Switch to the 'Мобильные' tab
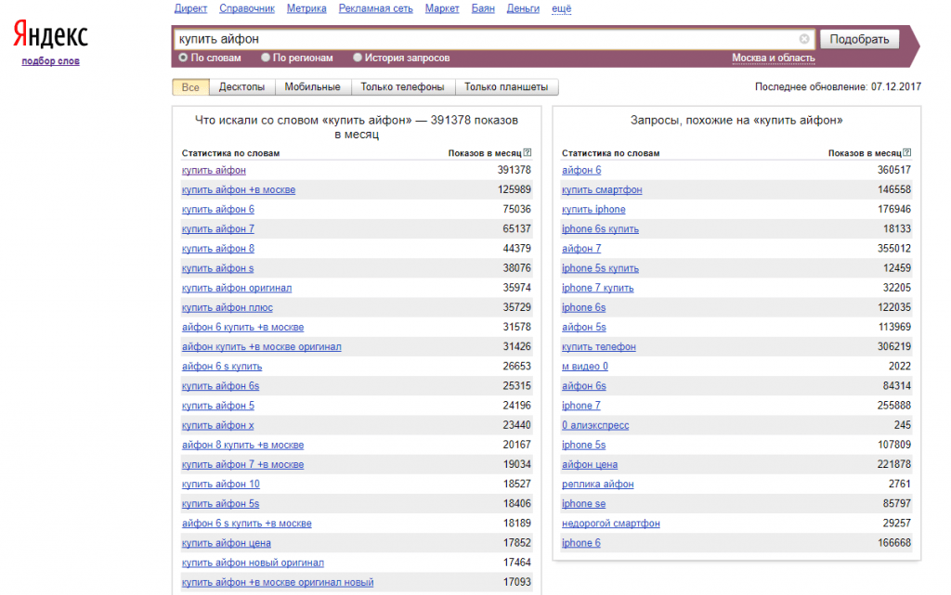Viewport: 951px width, 595px height. [x=312, y=87]
